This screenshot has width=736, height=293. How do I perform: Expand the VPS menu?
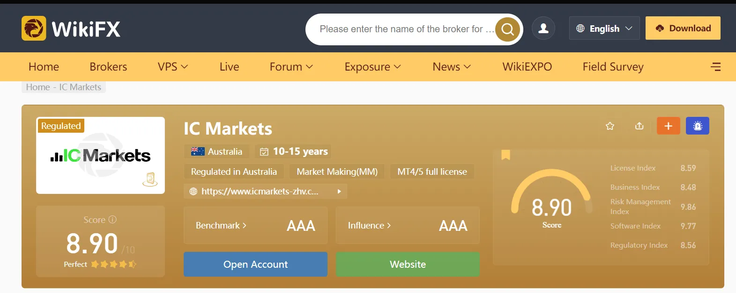point(173,67)
